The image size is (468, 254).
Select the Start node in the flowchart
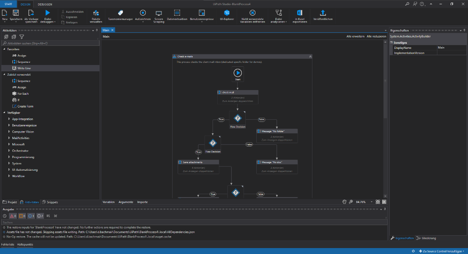click(x=238, y=74)
